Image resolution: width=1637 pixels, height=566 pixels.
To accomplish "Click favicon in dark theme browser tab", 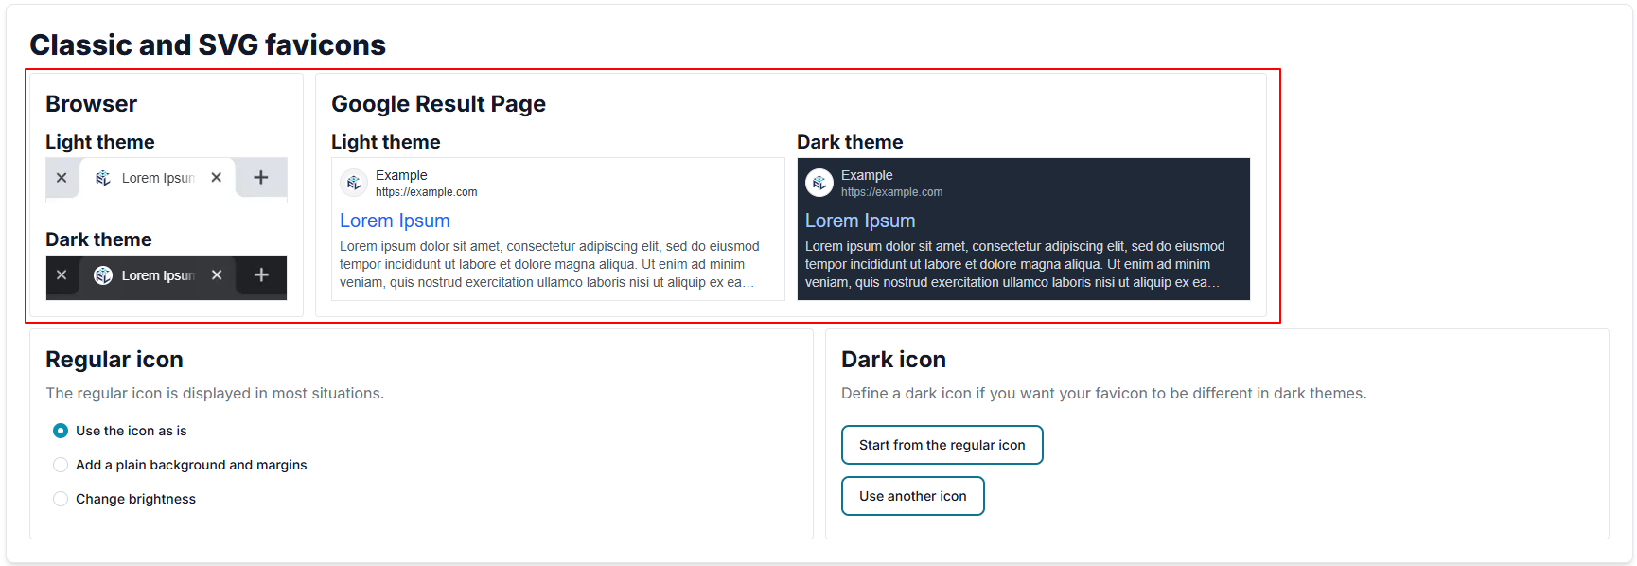I will (103, 275).
